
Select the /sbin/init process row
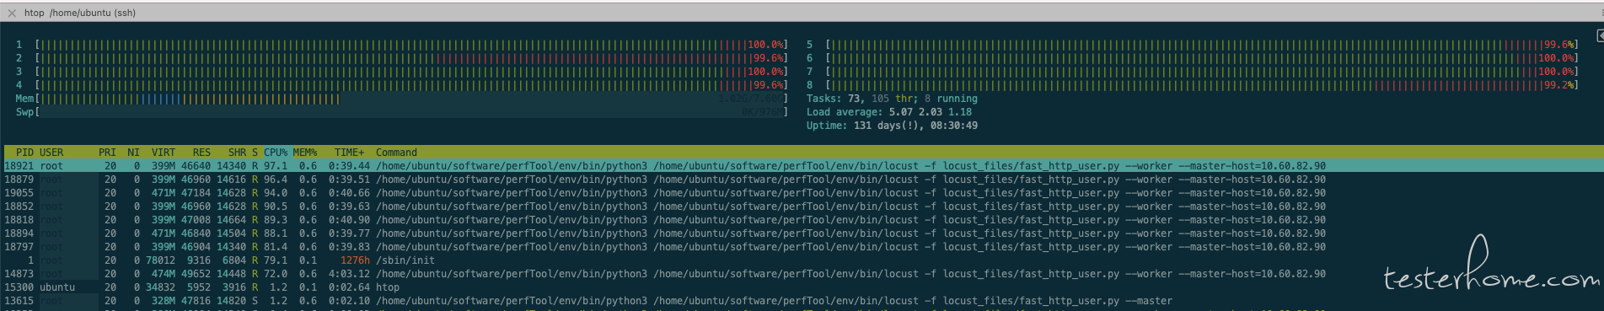[802, 260]
